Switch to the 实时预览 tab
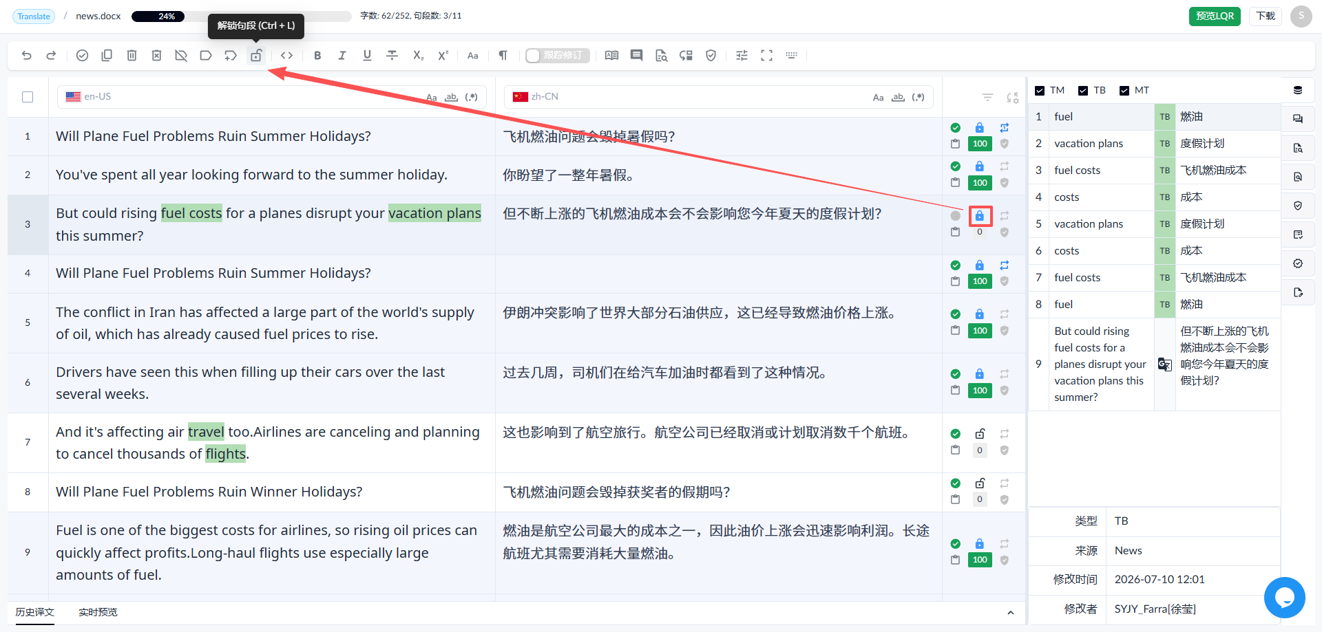This screenshot has height=632, width=1322. 98,612
